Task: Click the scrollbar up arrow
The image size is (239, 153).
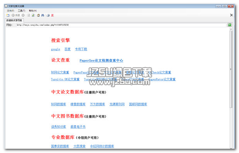Action: tap(231, 29)
